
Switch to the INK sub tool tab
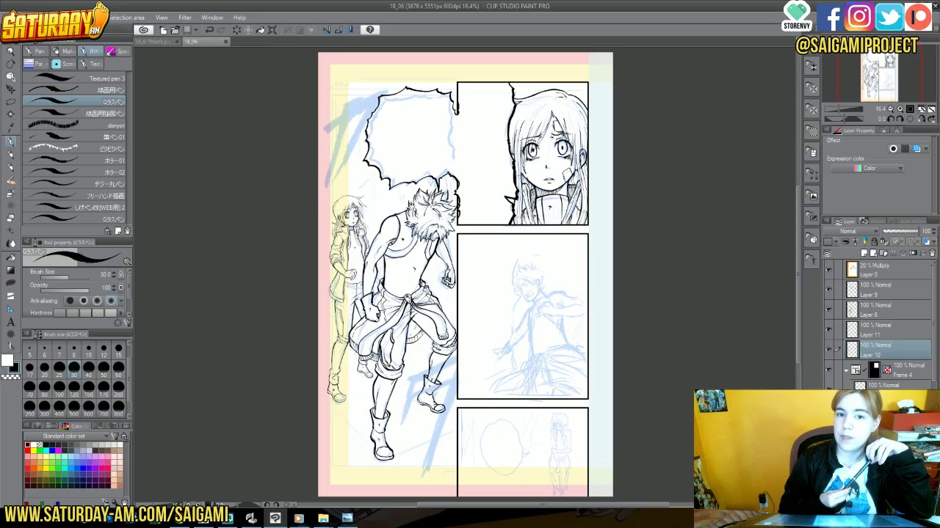pos(90,51)
